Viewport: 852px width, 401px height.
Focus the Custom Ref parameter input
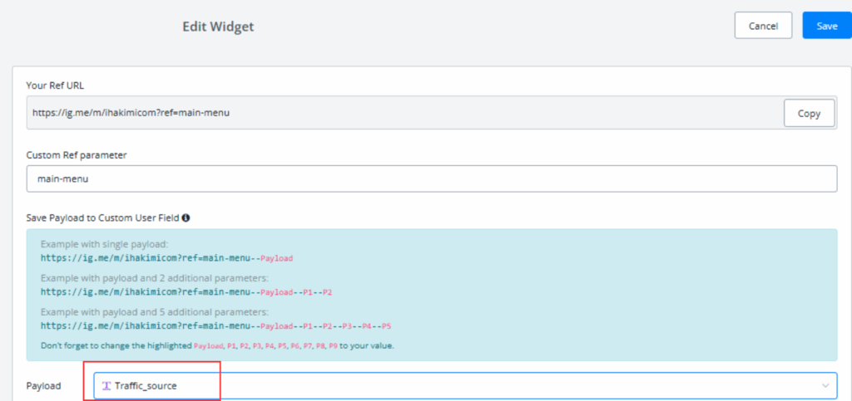coord(431,178)
